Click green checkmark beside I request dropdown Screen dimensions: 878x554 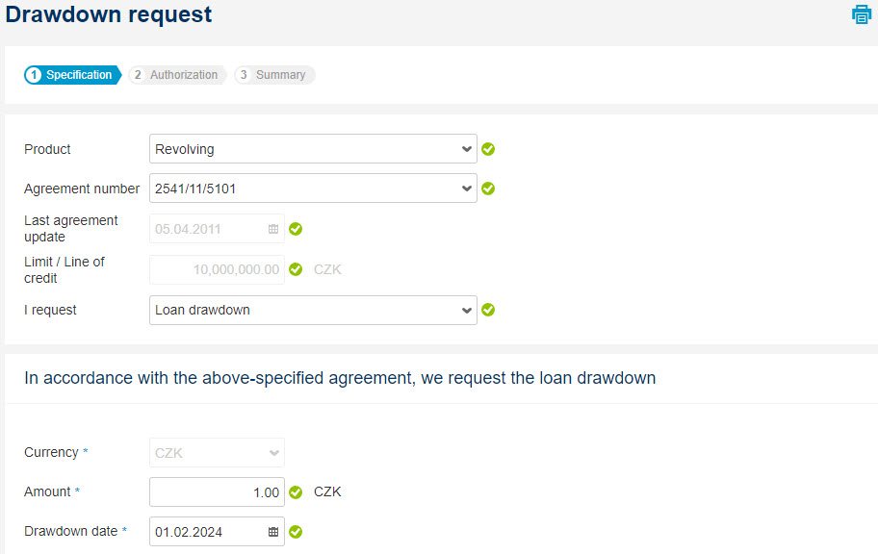click(x=488, y=310)
